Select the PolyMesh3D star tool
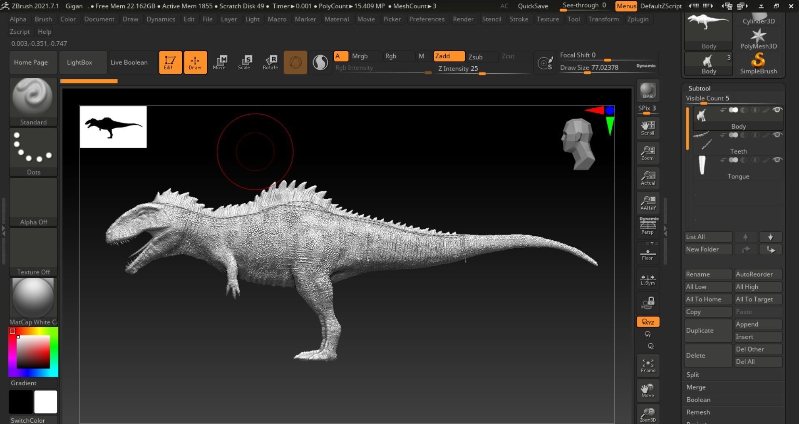This screenshot has height=424, width=799. (x=758, y=38)
